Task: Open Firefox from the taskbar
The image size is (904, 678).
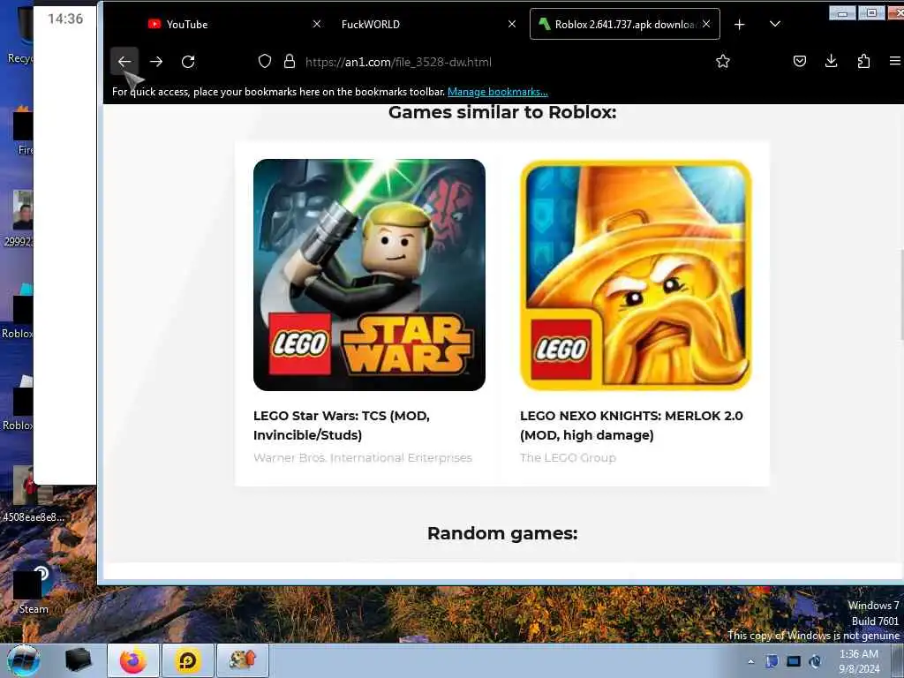Action: point(133,660)
